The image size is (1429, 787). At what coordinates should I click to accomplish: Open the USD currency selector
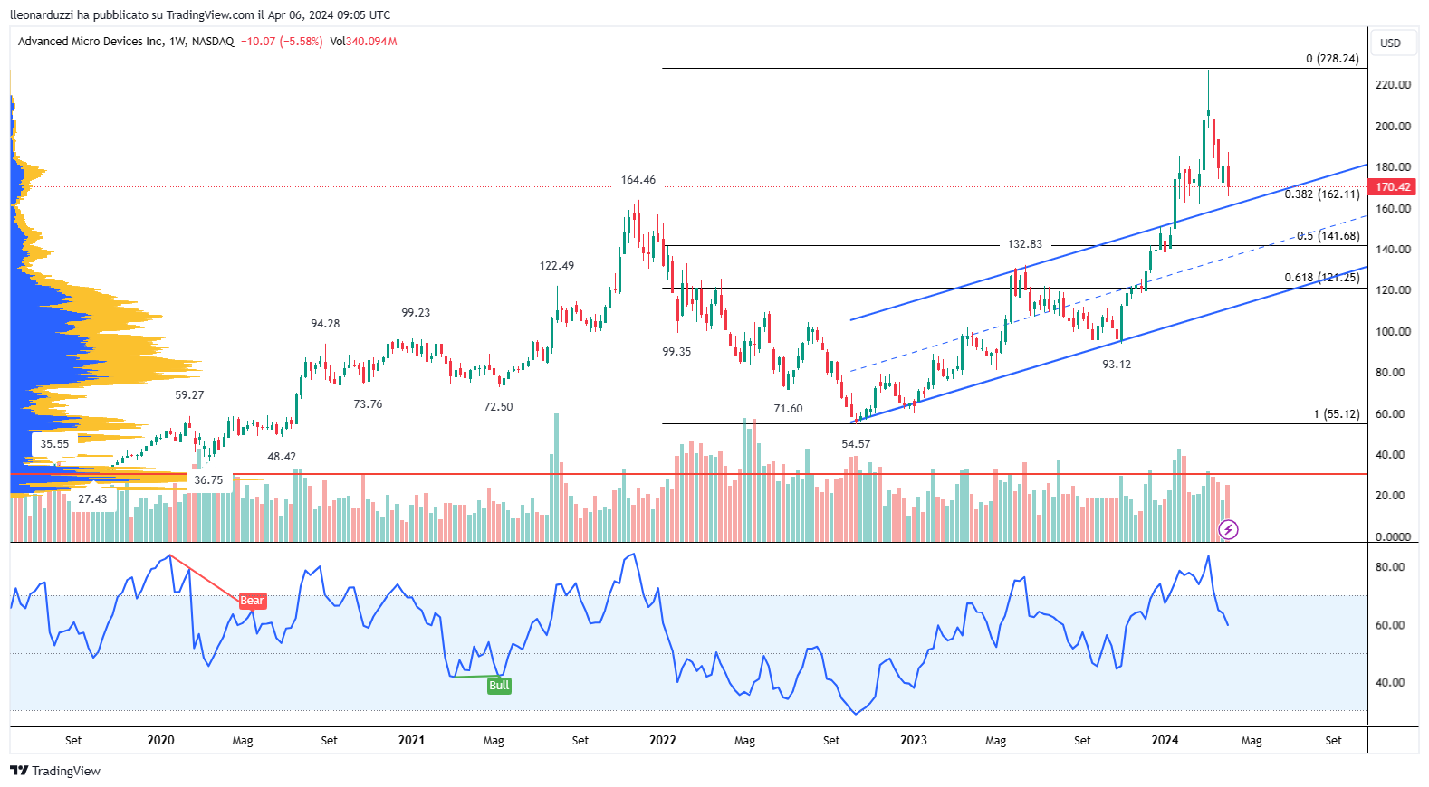[1390, 43]
